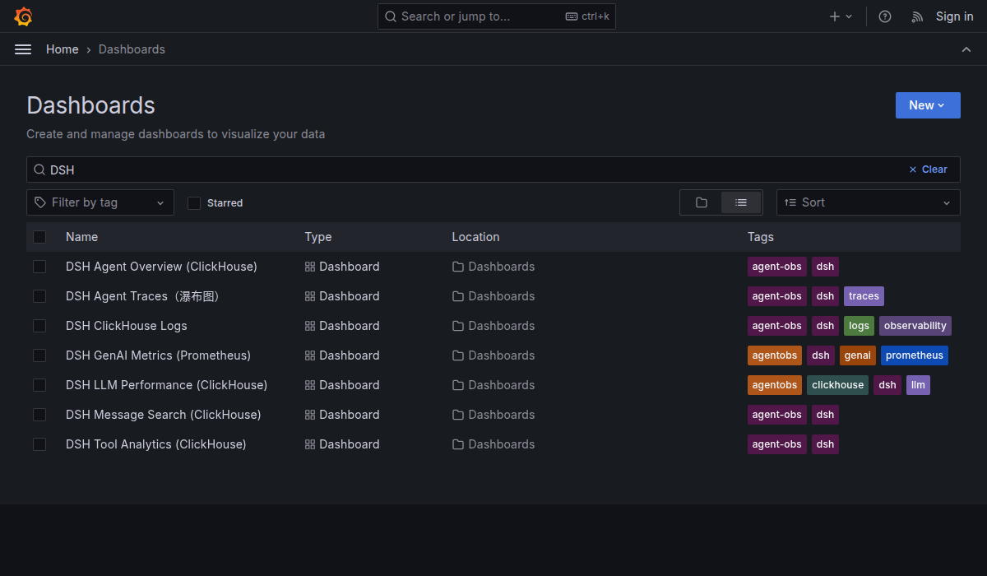Click dashboard type icon for DSH Tool Analytics

310,444
